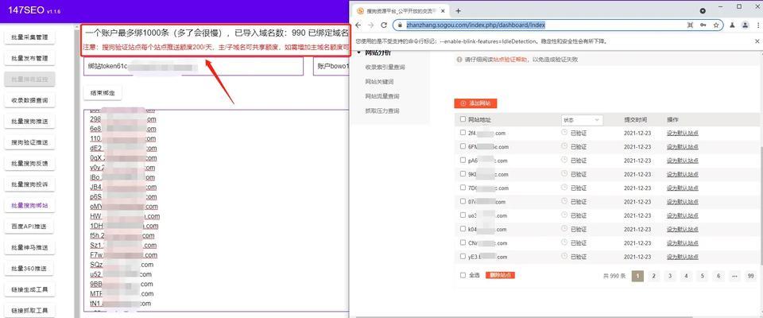Click the 账户 input field in 147SEO
763x318 pixels.
pyautogui.click(x=331, y=66)
